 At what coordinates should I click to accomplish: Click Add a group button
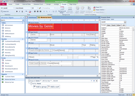[40, 87]
